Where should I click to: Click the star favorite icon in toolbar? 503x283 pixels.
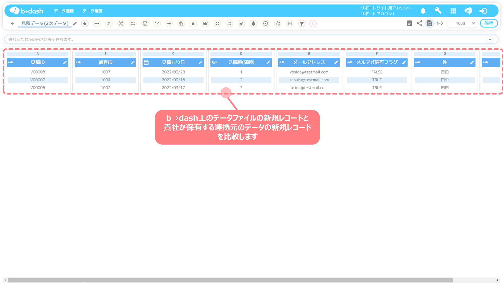[85, 23]
